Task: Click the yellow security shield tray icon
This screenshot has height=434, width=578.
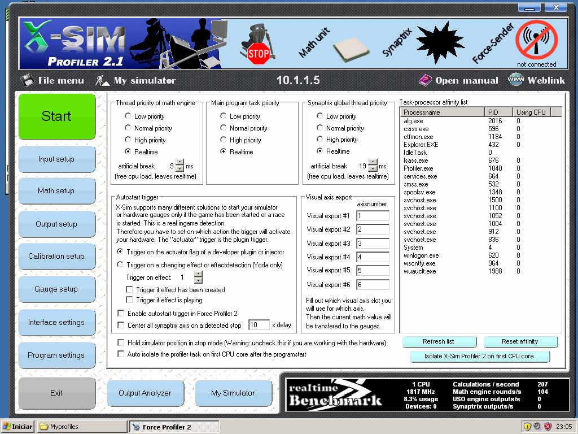Action: (x=527, y=427)
